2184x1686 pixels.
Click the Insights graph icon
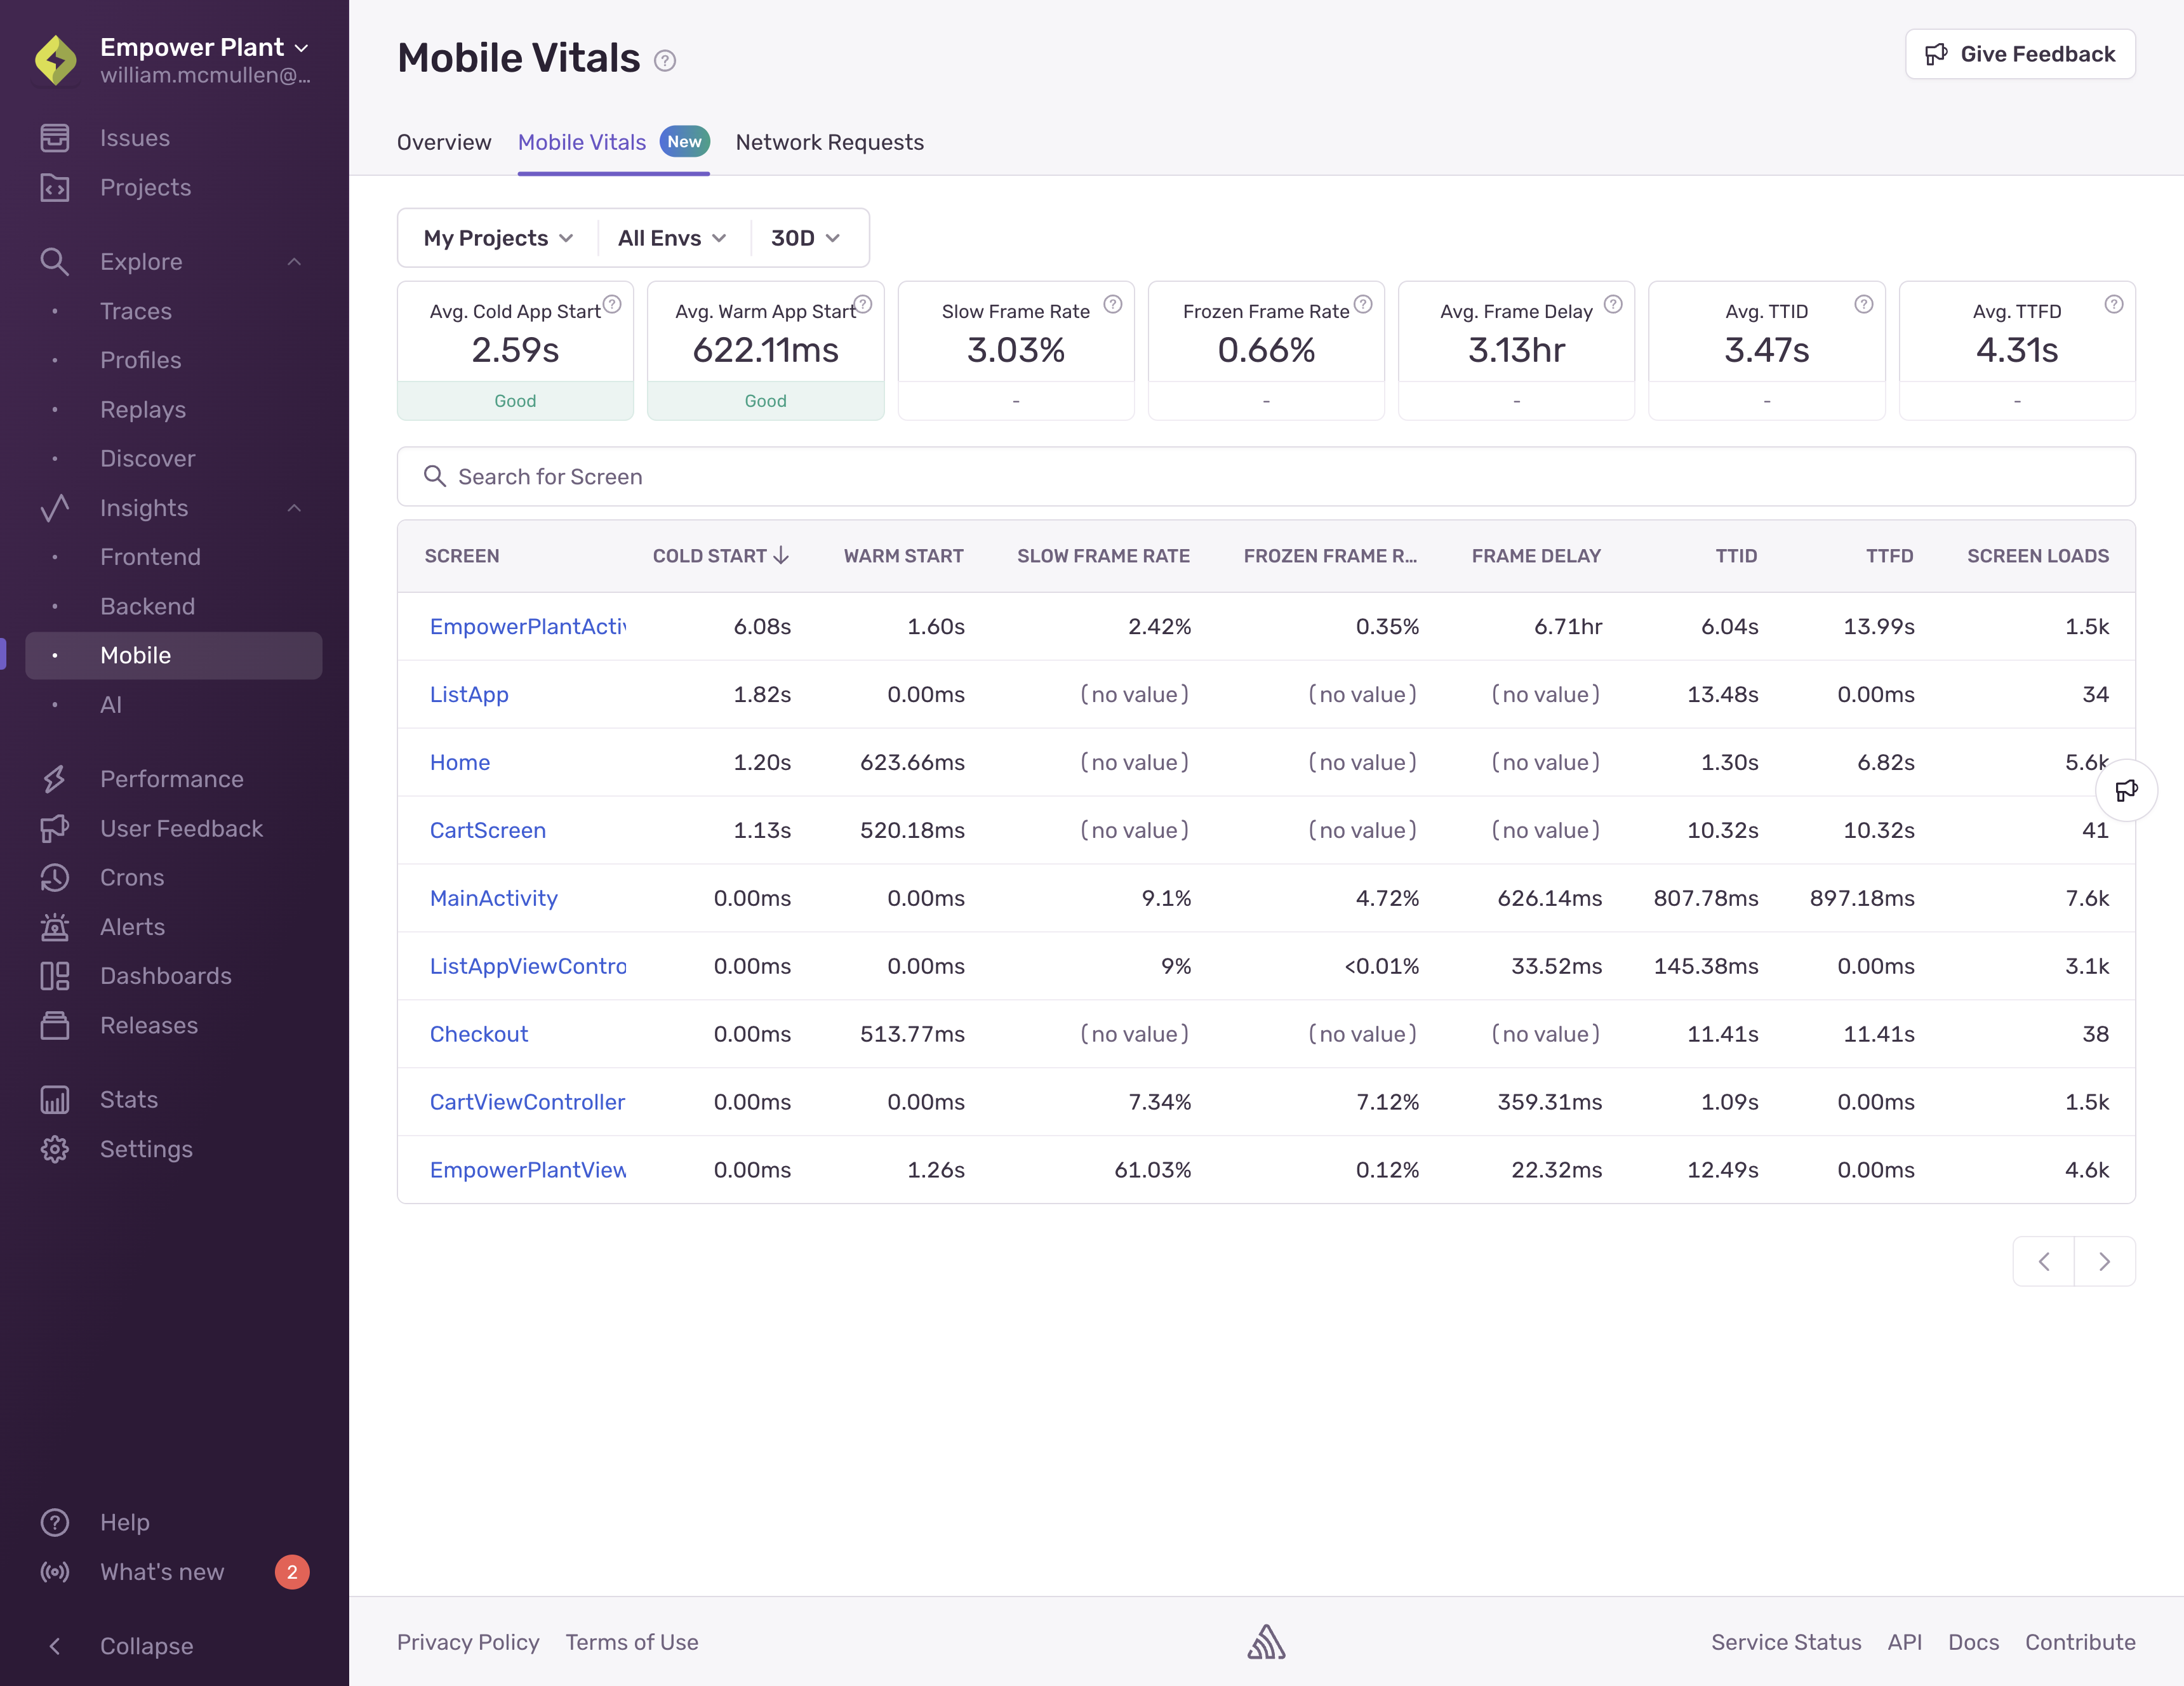[x=55, y=508]
